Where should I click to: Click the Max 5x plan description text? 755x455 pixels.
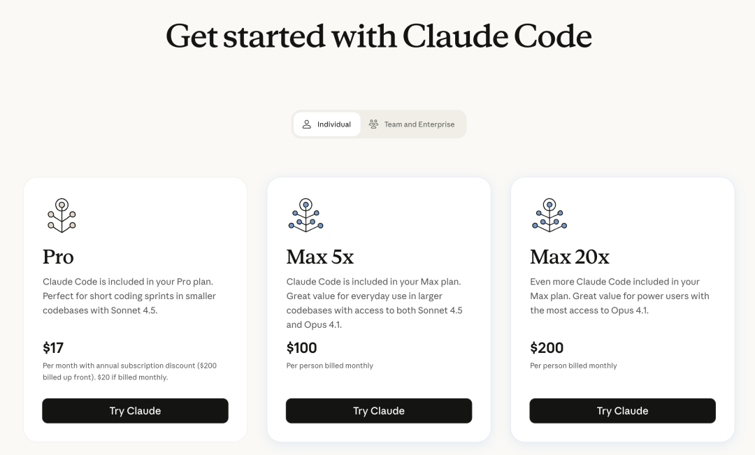click(374, 303)
